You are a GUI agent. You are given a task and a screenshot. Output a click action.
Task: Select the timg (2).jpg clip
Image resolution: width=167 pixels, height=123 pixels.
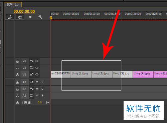(102, 74)
